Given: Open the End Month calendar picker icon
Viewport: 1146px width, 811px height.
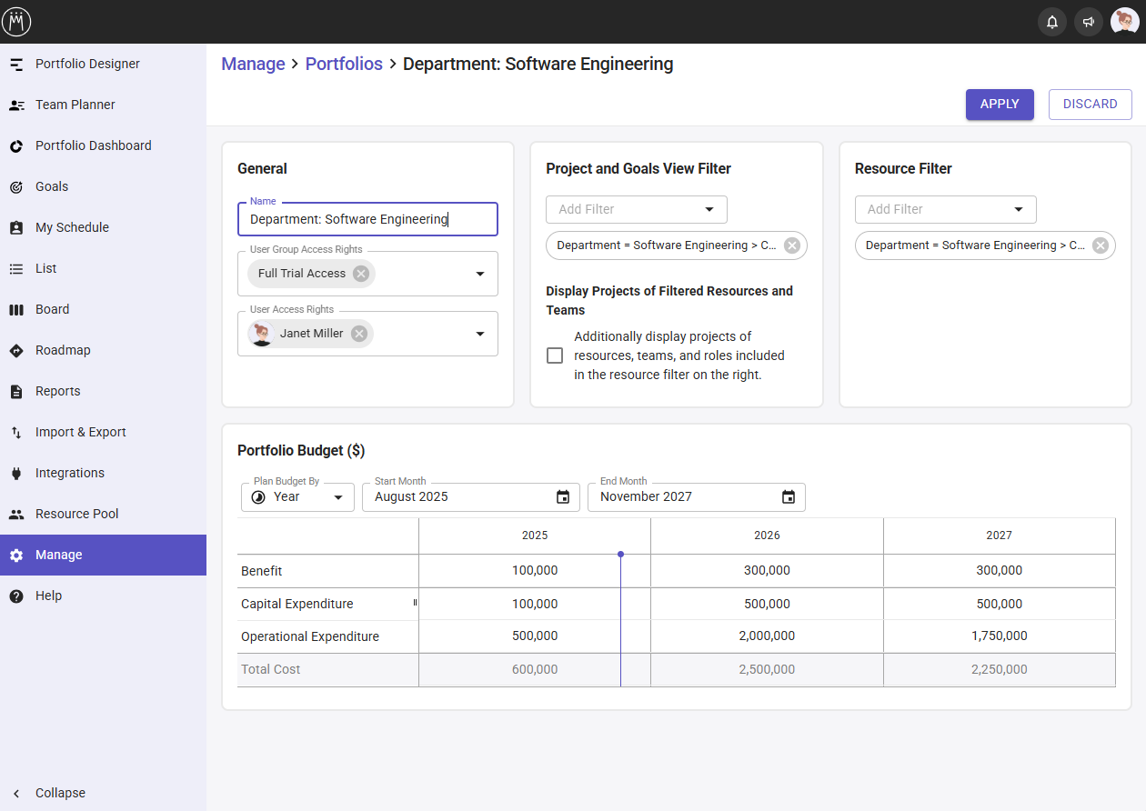Looking at the screenshot, I should coord(789,497).
